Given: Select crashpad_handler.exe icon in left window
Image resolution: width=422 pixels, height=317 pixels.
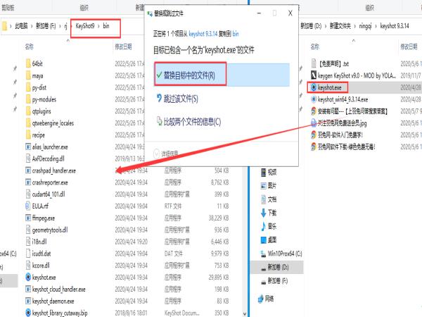Looking at the screenshot, I should tap(28, 170).
